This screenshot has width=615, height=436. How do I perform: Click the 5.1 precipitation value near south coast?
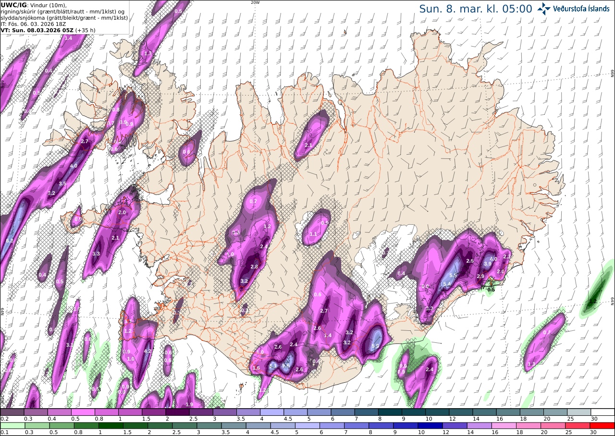274,366
